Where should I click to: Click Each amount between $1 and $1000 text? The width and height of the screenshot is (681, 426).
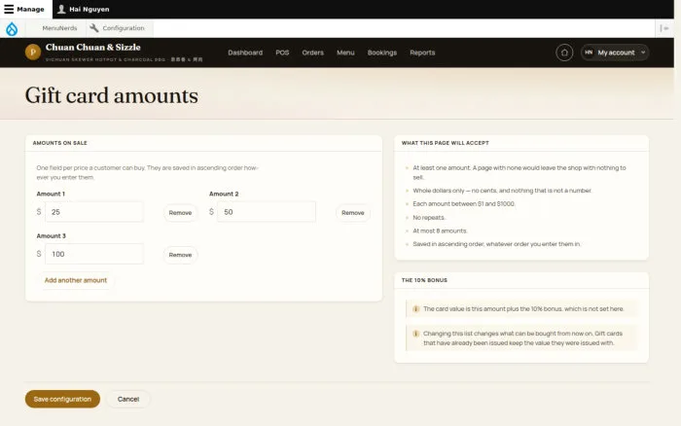[x=464, y=203]
